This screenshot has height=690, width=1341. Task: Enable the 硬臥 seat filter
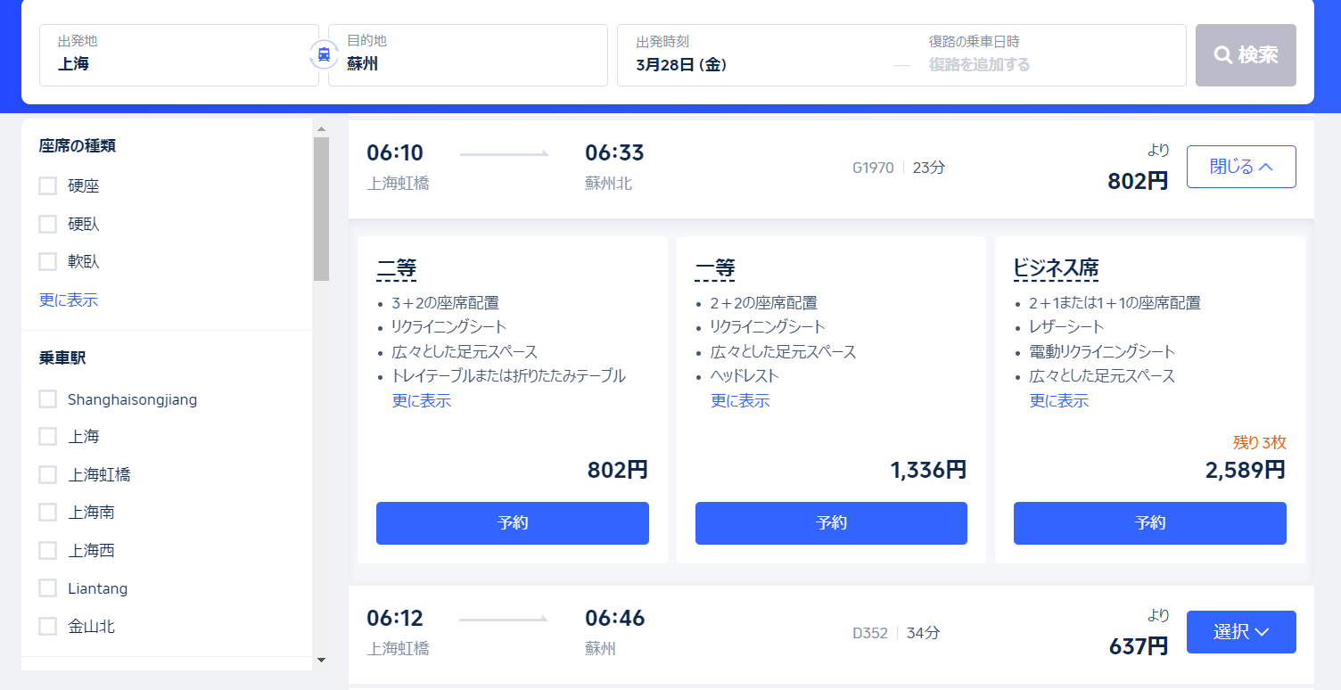(47, 224)
